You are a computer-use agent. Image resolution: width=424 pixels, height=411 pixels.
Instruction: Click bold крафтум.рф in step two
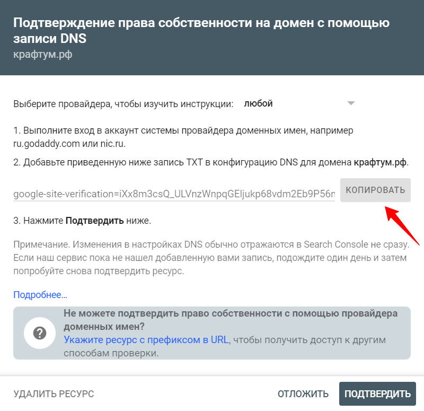click(x=380, y=162)
